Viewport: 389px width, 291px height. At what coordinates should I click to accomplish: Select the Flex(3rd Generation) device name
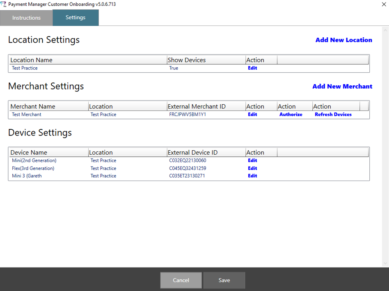(x=33, y=168)
